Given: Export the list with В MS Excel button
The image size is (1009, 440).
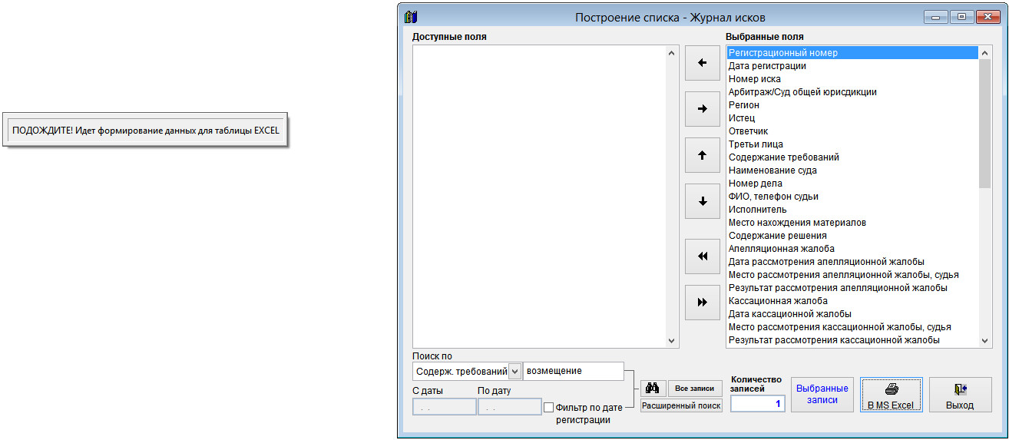Looking at the screenshot, I should 891,395.
